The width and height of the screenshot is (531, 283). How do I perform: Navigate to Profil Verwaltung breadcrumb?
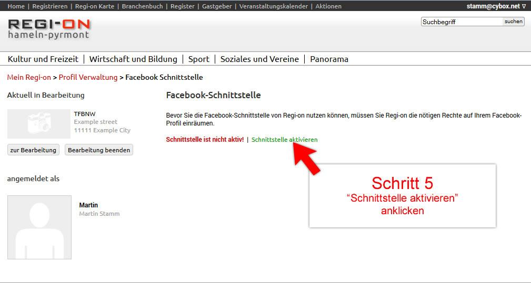(x=88, y=77)
